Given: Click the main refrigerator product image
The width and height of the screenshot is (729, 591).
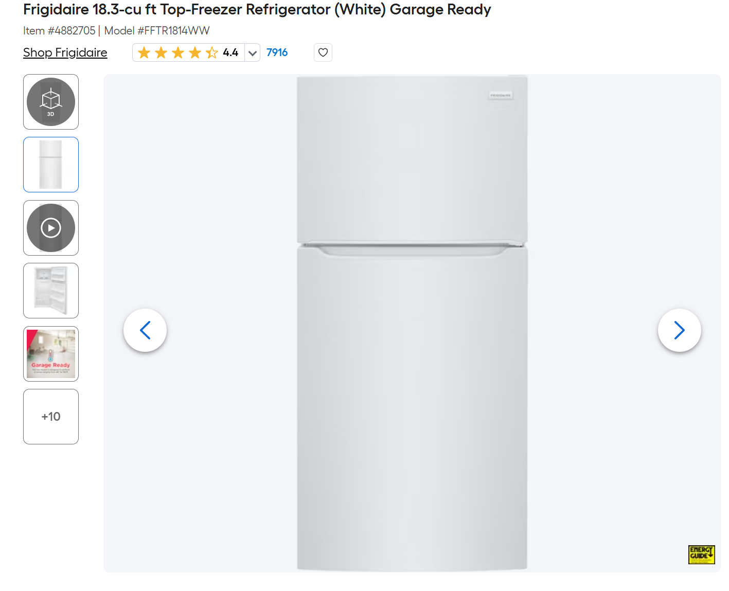Looking at the screenshot, I should pyautogui.click(x=412, y=323).
